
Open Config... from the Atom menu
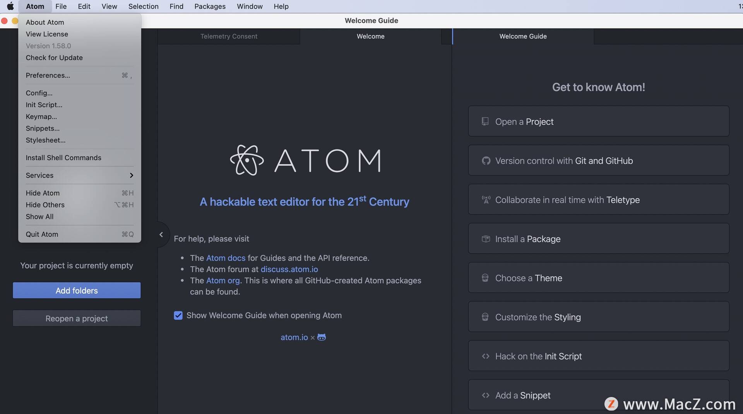(x=79, y=93)
